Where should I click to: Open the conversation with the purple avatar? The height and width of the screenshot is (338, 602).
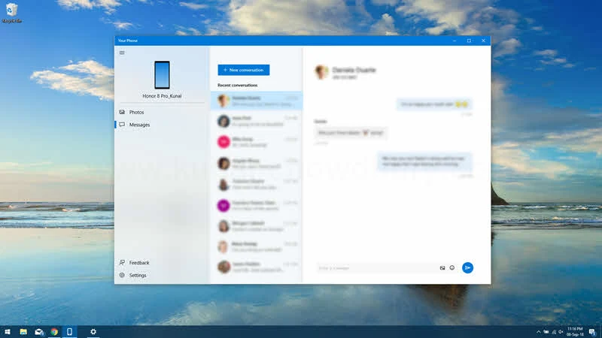[x=257, y=205]
